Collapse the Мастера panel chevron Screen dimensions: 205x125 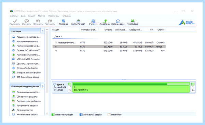click(x=43, y=31)
